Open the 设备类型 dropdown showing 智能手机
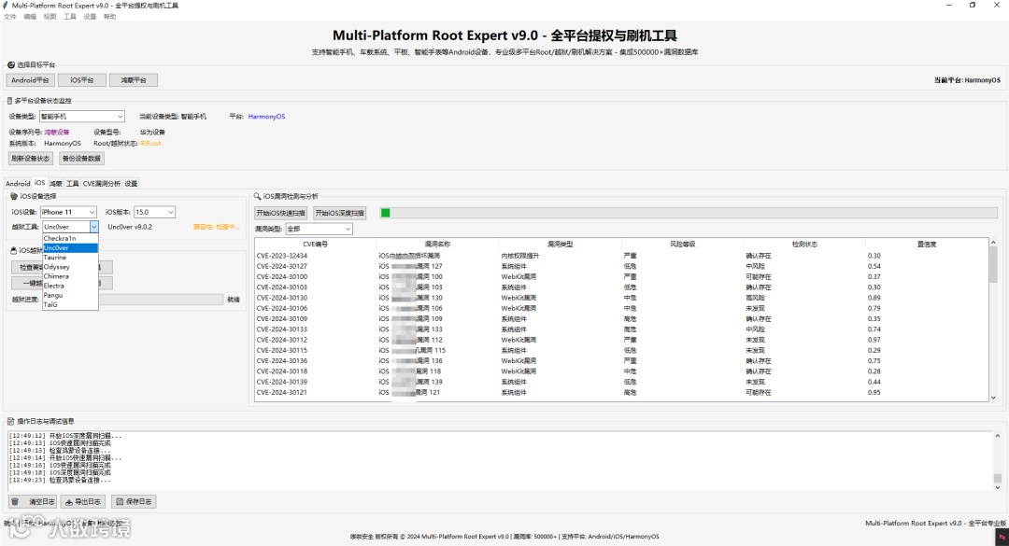This screenshot has width=1009, height=546. tap(81, 117)
